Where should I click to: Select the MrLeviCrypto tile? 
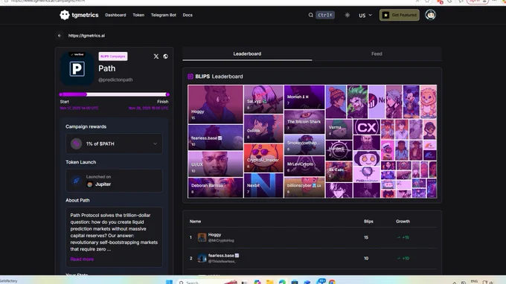[304, 166]
